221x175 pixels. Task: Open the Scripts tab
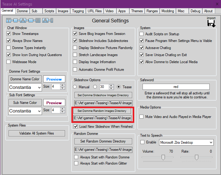[49, 11]
